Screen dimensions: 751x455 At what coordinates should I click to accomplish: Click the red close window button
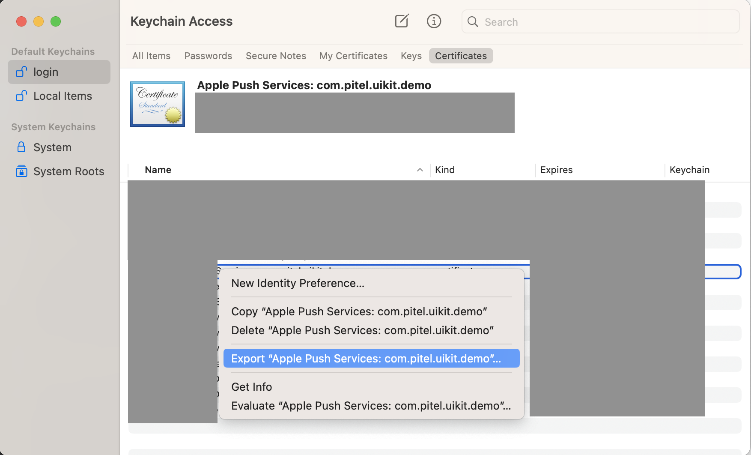(21, 21)
